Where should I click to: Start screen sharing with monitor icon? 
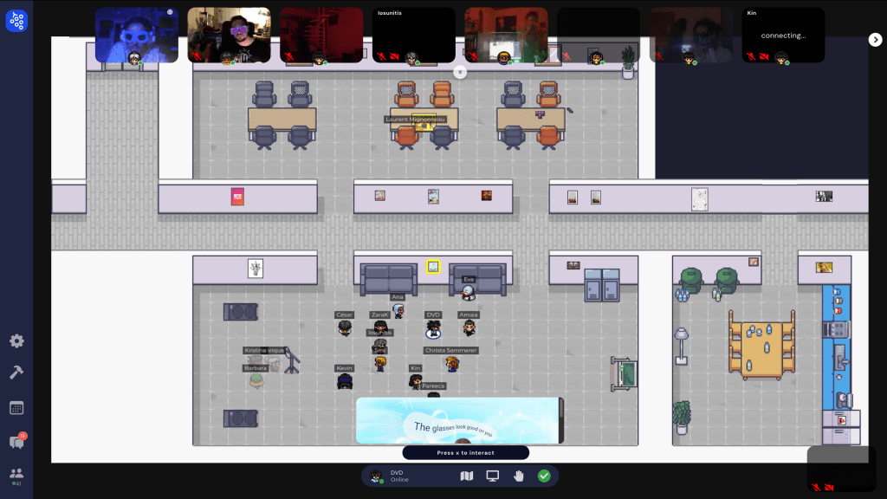493,476
